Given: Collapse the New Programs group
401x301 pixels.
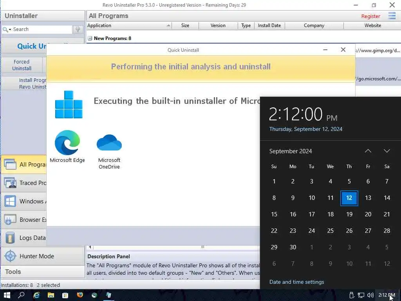Looking at the screenshot, I should (90, 38).
